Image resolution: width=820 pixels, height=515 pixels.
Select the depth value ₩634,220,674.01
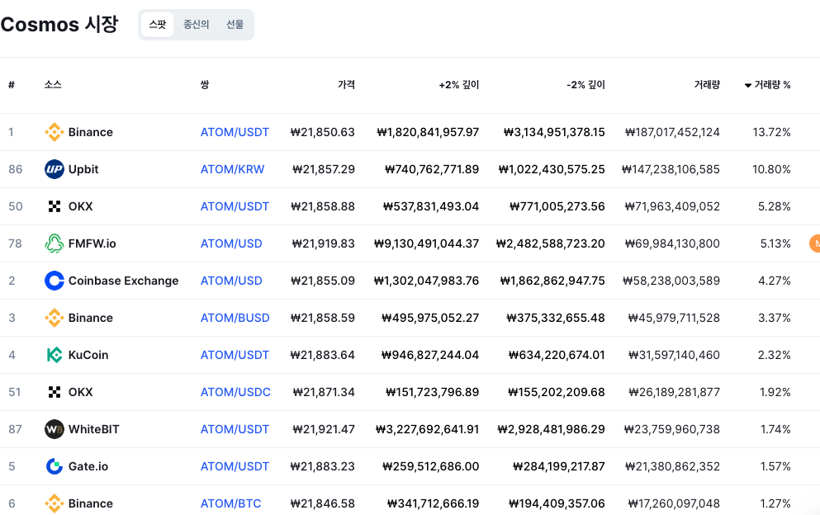click(557, 355)
